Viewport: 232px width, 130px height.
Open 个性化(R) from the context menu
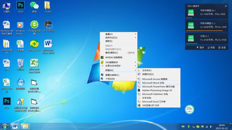coord(119,79)
